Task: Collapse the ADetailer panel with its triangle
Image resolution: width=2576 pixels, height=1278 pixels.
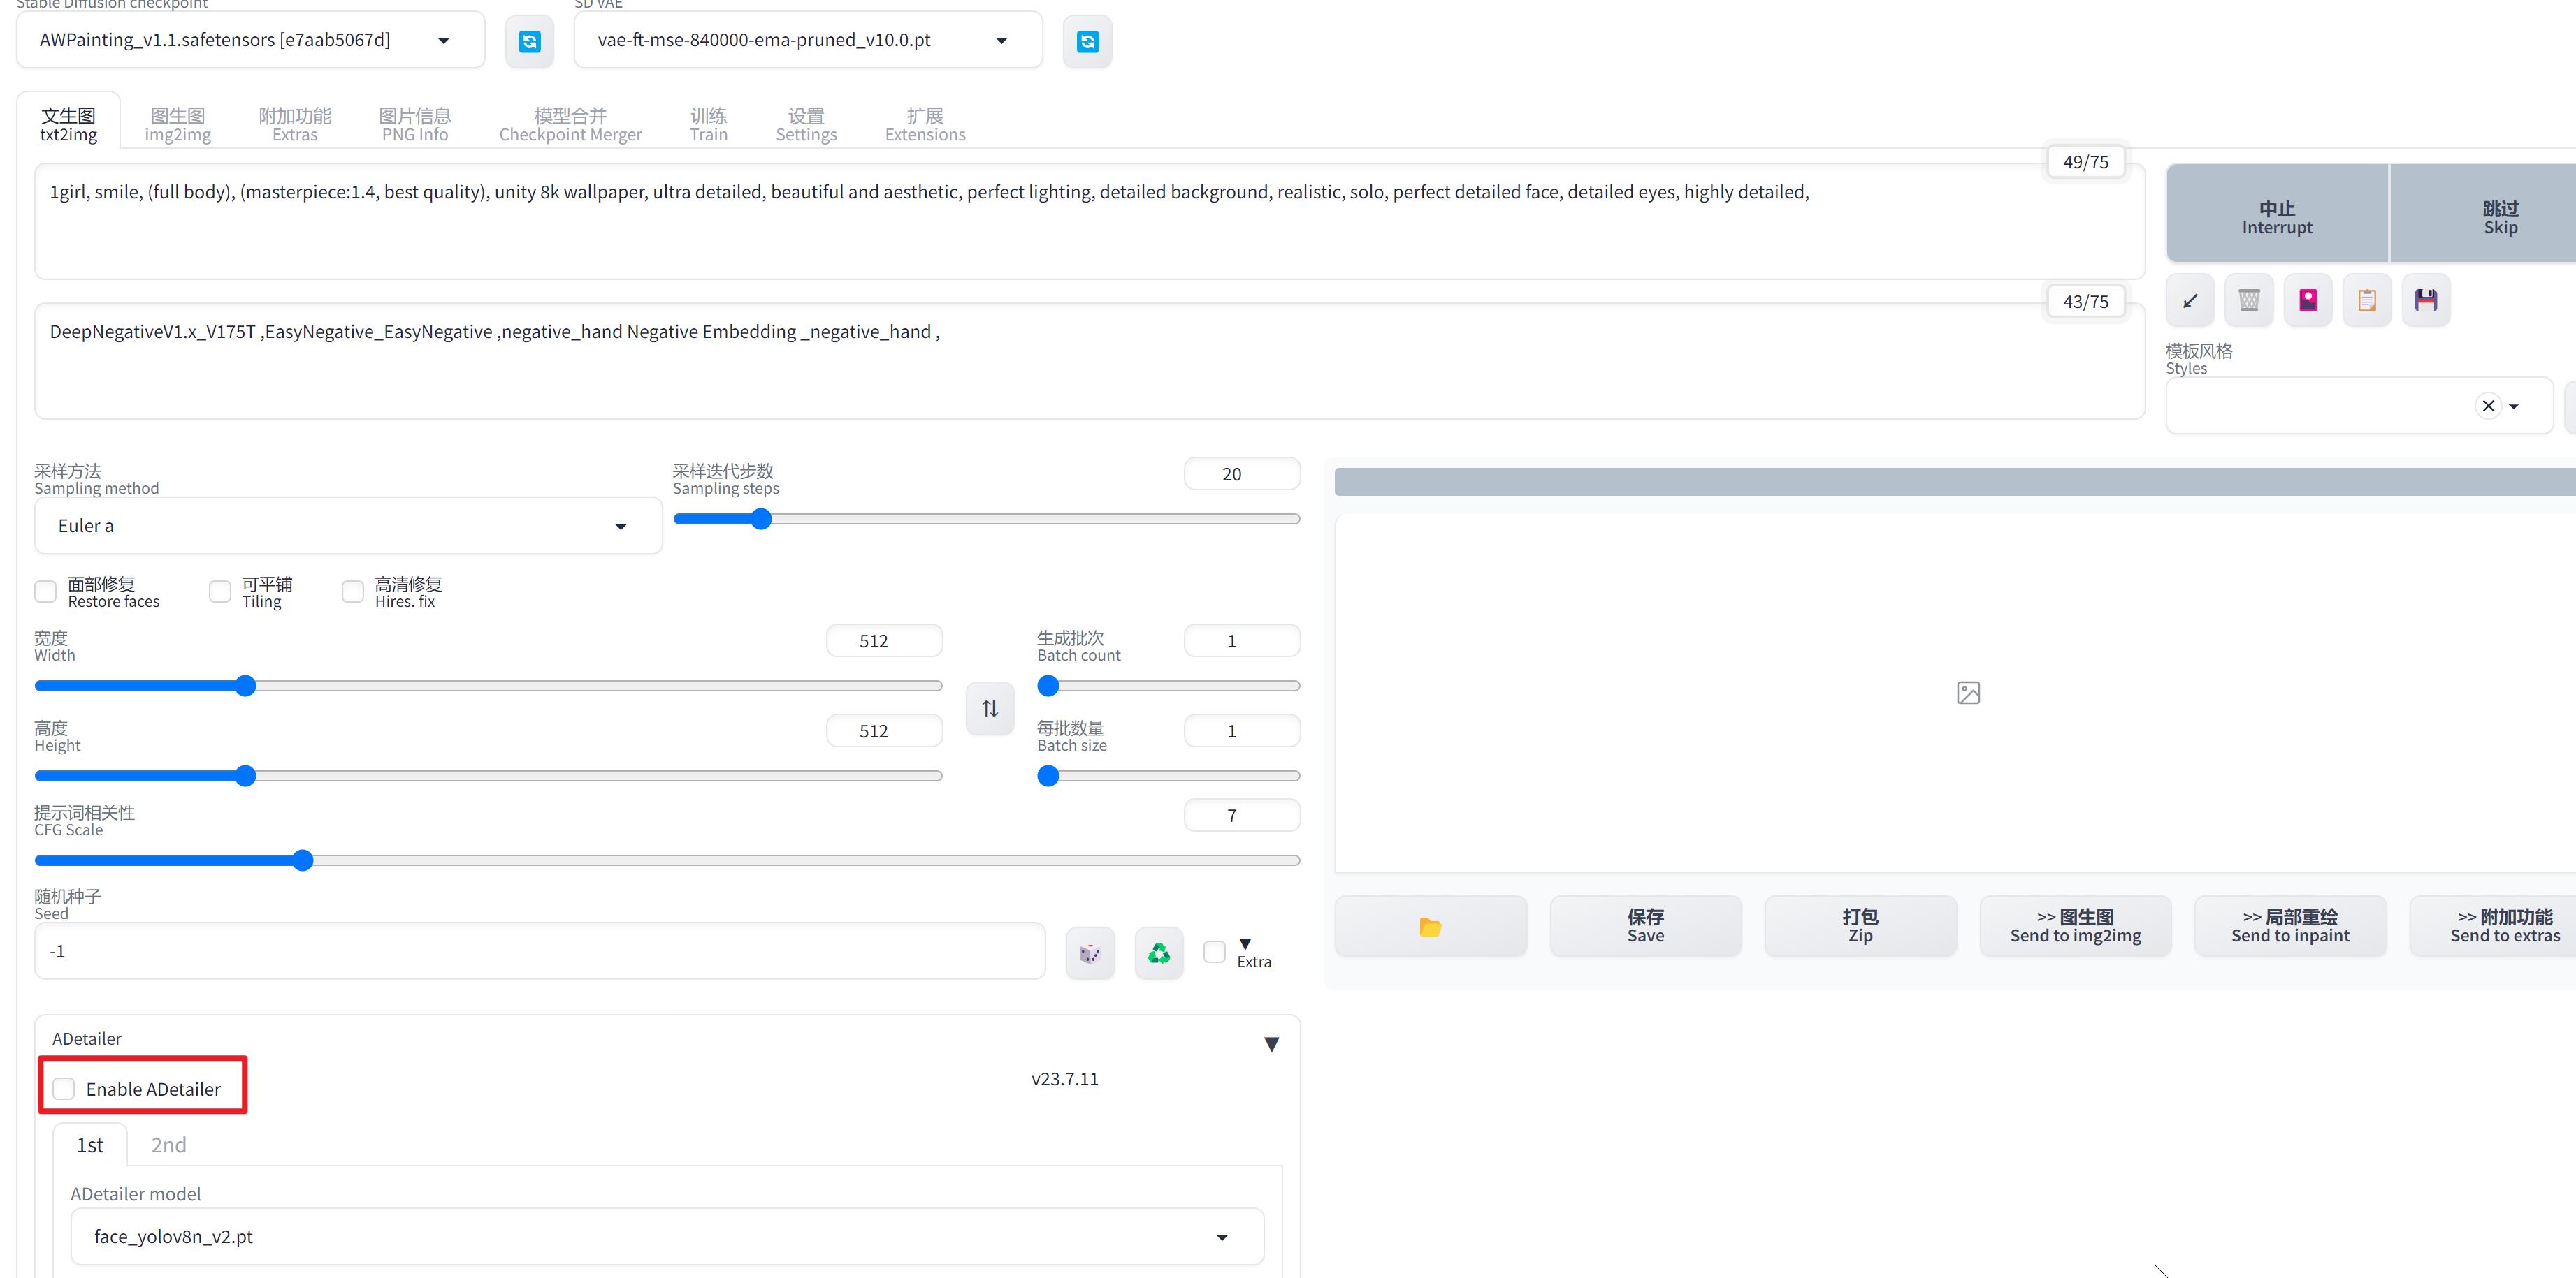Action: tap(1271, 1043)
